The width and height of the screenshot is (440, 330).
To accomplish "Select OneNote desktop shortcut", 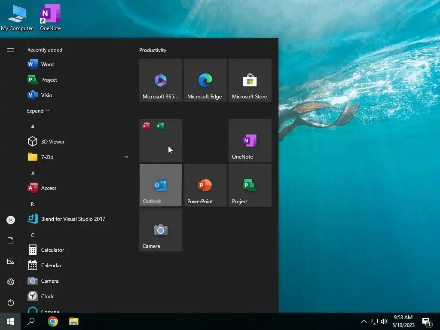I will point(50,18).
